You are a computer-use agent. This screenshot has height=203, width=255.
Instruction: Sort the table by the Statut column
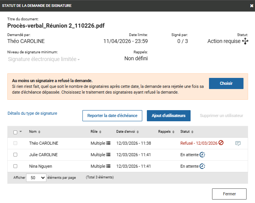pos(187,132)
